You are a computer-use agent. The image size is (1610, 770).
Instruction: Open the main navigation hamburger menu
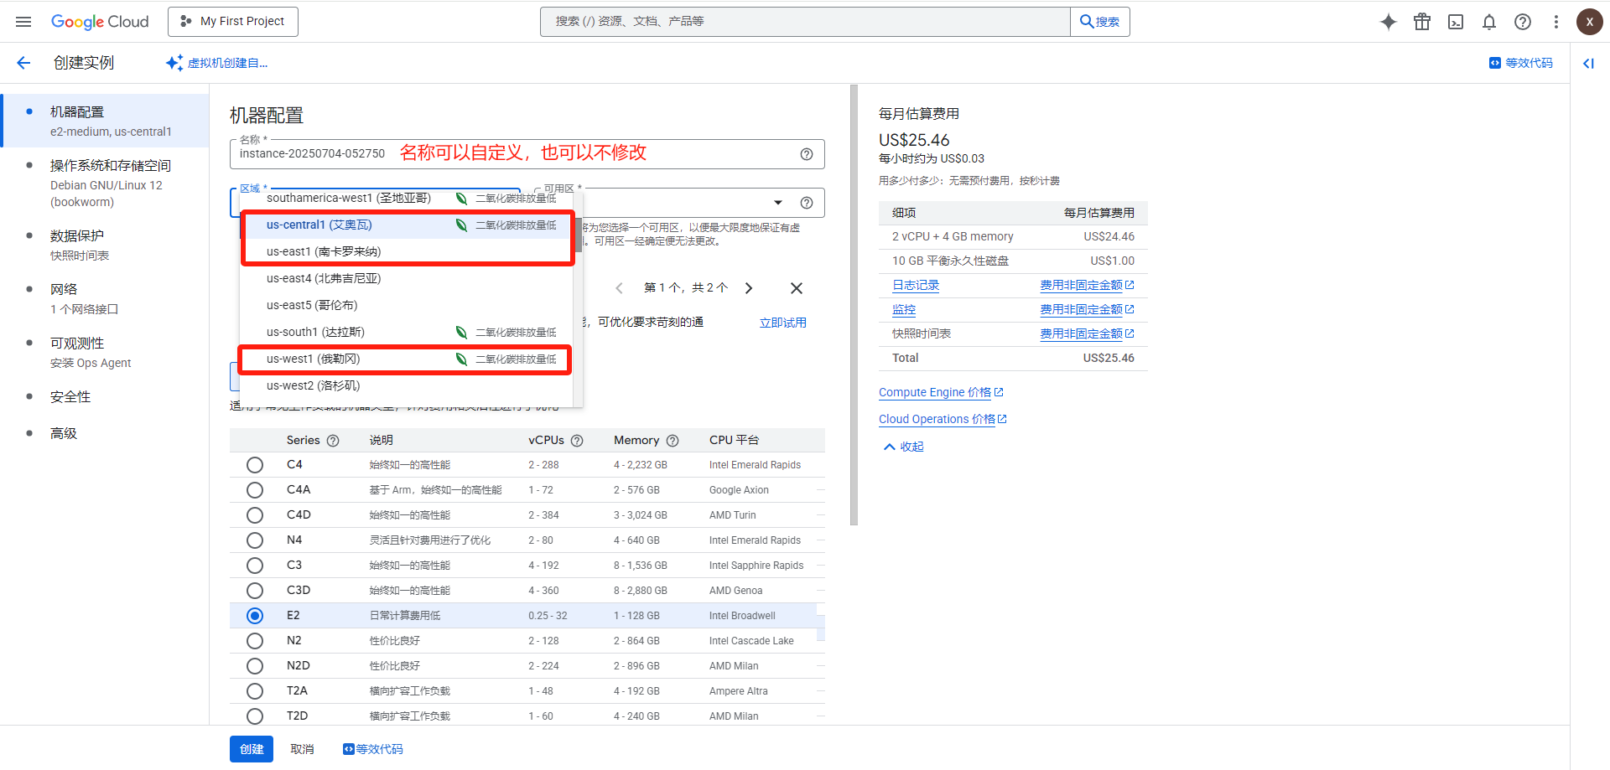[x=23, y=22]
